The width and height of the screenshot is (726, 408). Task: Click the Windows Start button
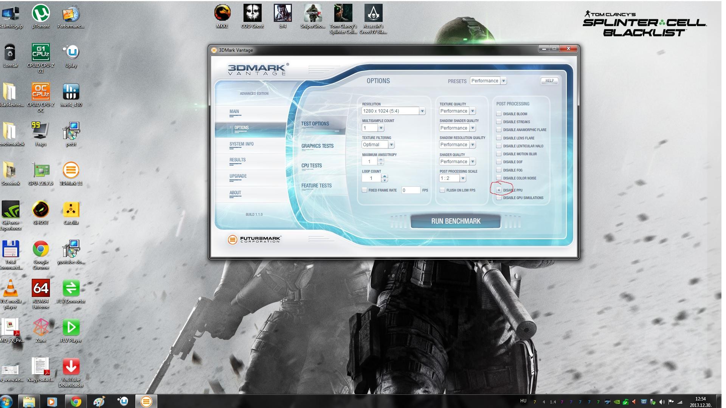(x=6, y=401)
